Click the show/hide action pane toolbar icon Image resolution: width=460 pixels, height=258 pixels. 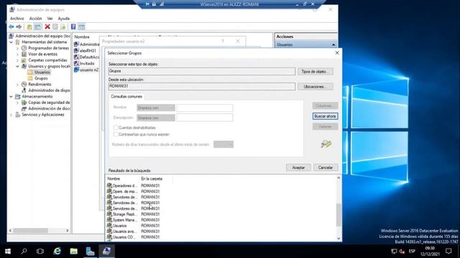pos(81,27)
